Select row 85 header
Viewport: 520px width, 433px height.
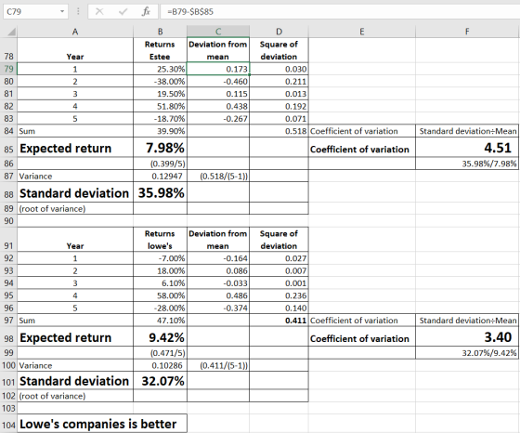[8, 149]
